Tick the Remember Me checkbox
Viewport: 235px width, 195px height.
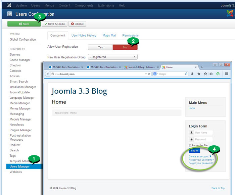pyautogui.click(x=190, y=146)
